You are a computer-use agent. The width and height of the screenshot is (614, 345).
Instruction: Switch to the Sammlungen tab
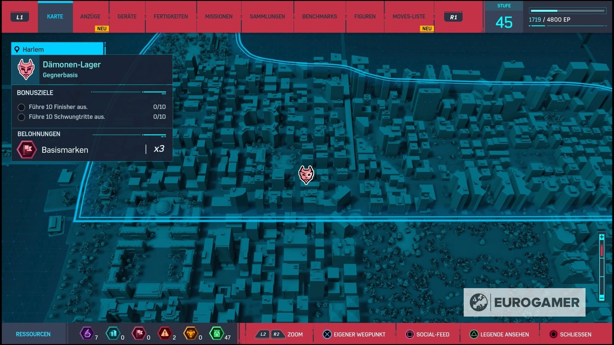267,17
